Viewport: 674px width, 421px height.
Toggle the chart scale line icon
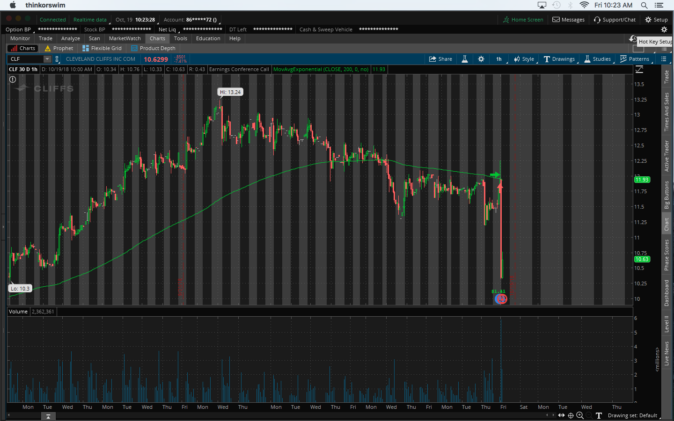[x=639, y=69]
